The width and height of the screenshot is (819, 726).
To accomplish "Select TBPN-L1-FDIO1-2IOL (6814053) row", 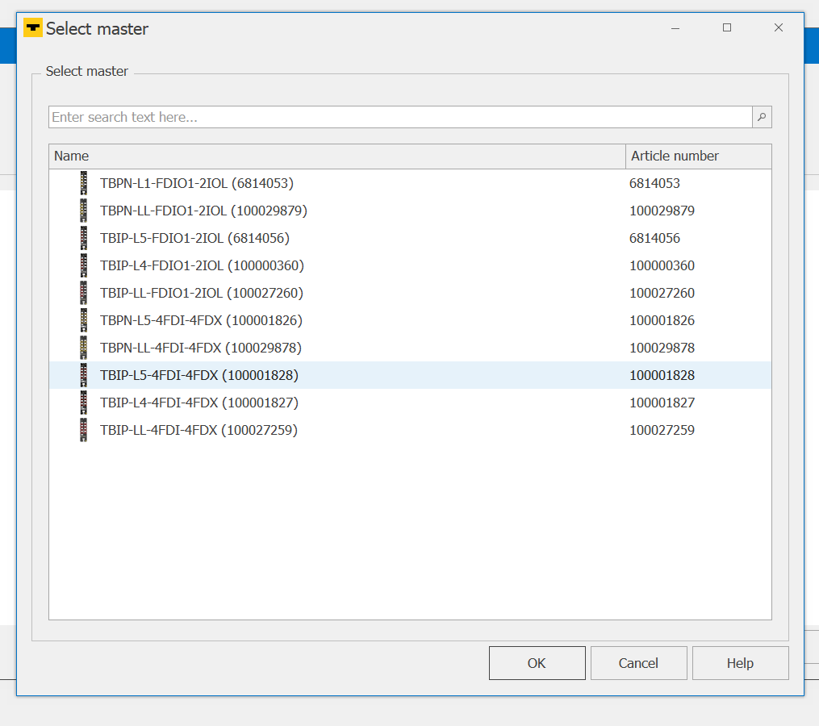I will click(x=410, y=183).
